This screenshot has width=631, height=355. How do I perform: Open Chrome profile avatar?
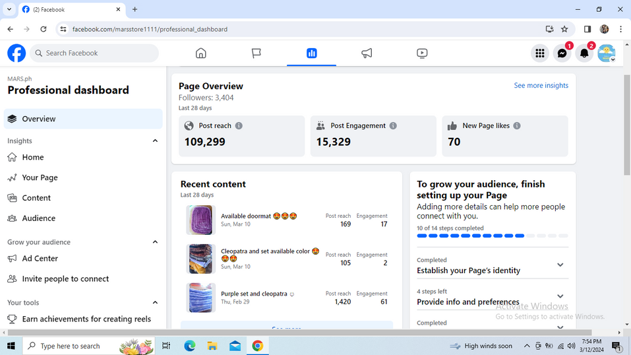click(x=604, y=29)
